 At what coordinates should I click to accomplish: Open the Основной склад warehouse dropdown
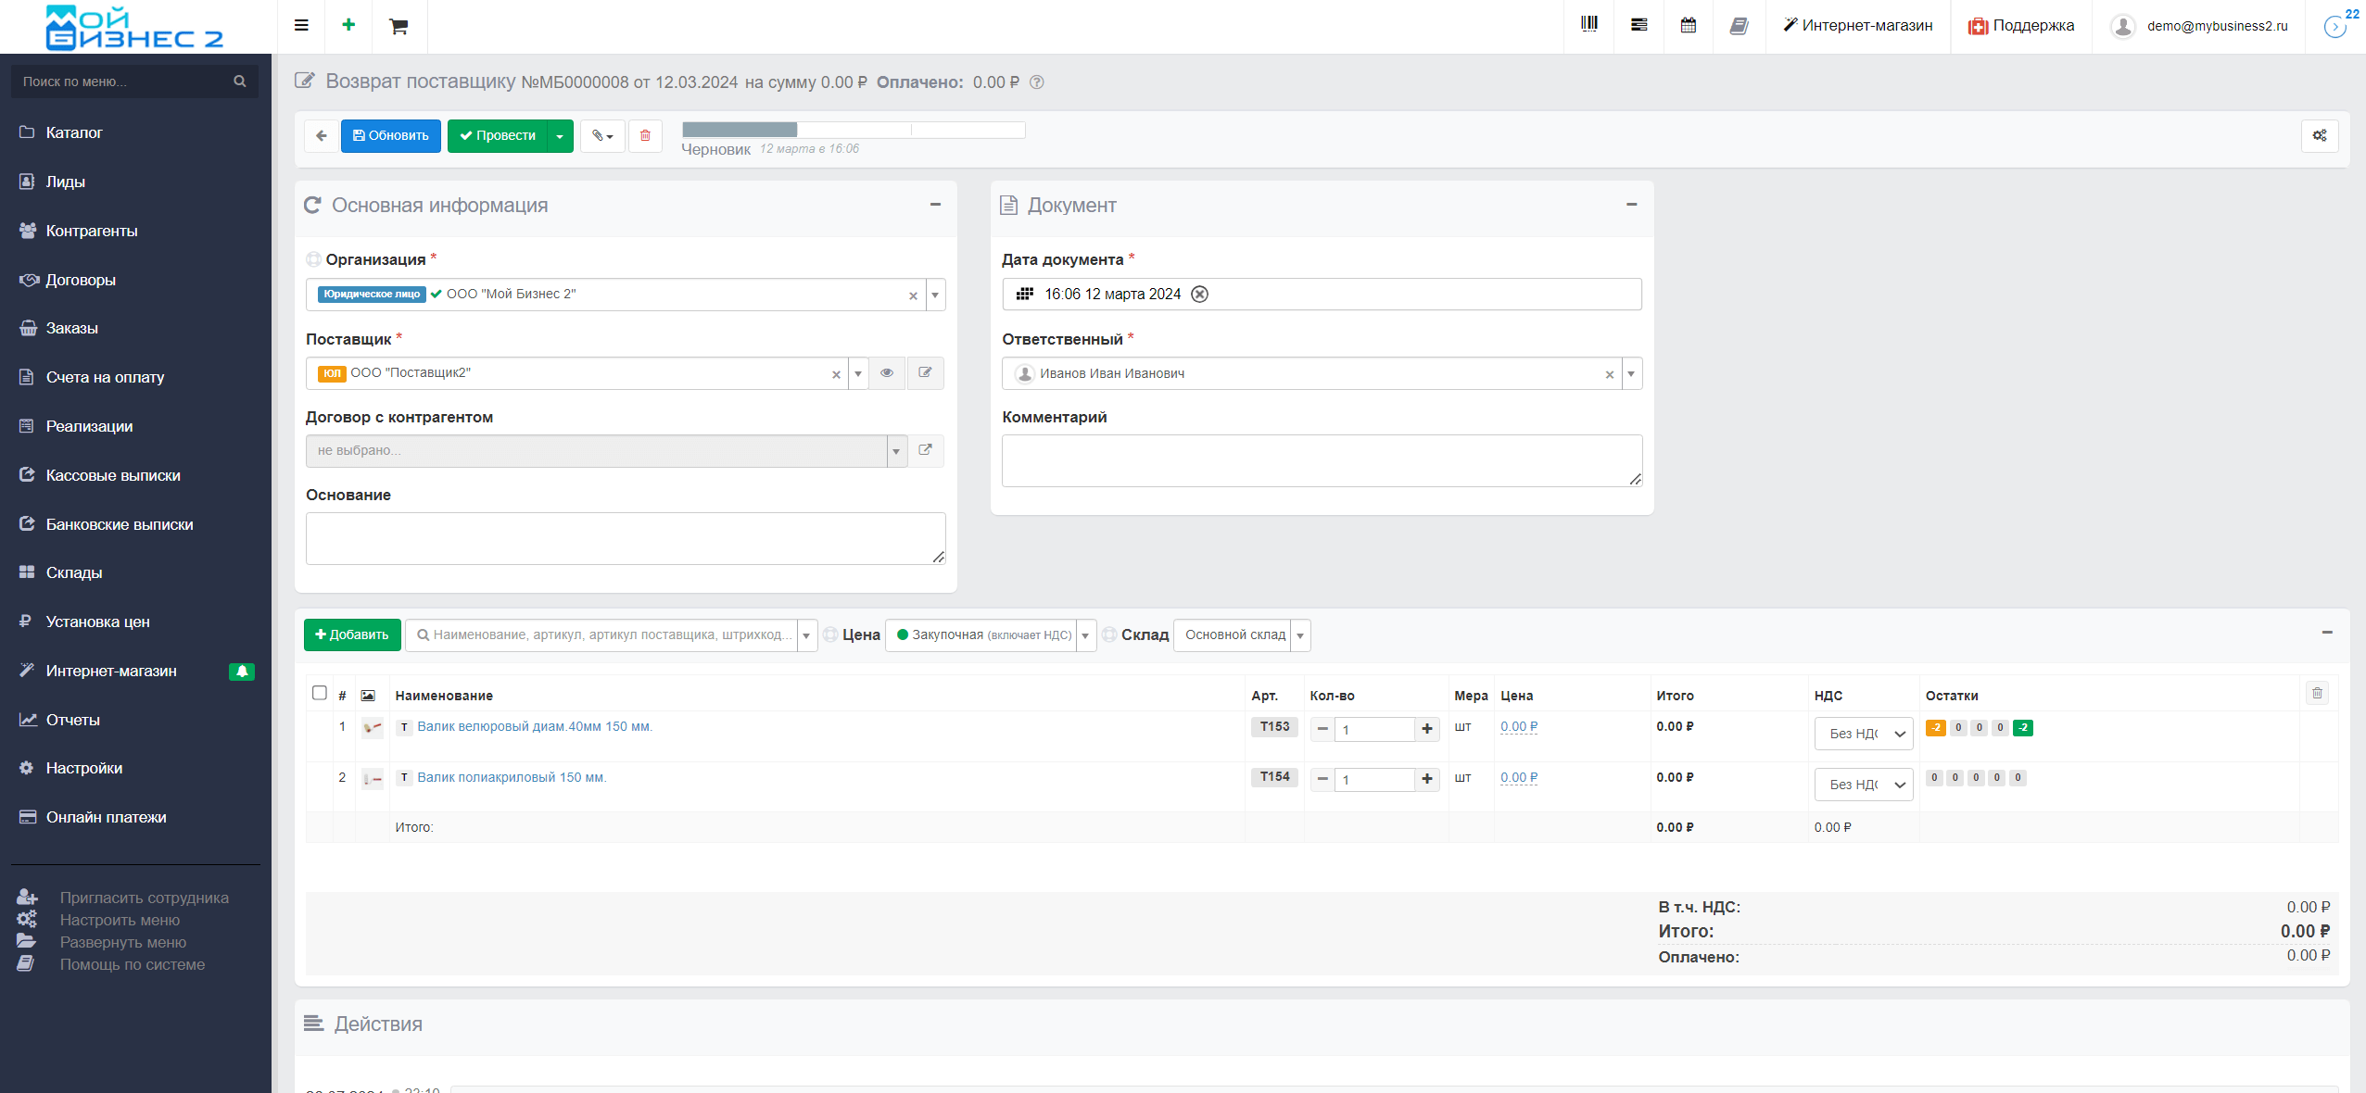point(1242,634)
